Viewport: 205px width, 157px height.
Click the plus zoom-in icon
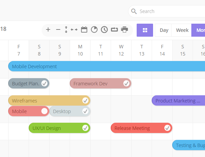click(48, 30)
